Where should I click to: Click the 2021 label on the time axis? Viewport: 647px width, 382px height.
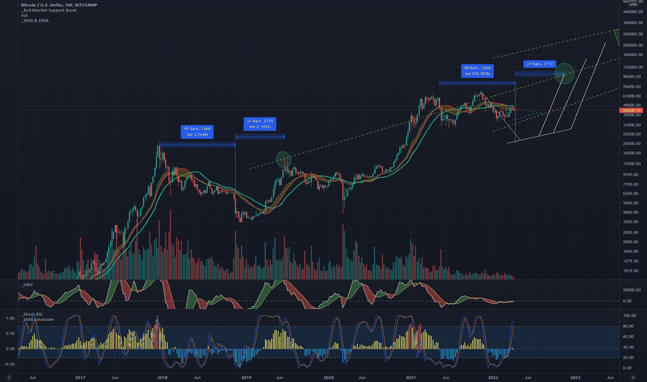(410, 377)
